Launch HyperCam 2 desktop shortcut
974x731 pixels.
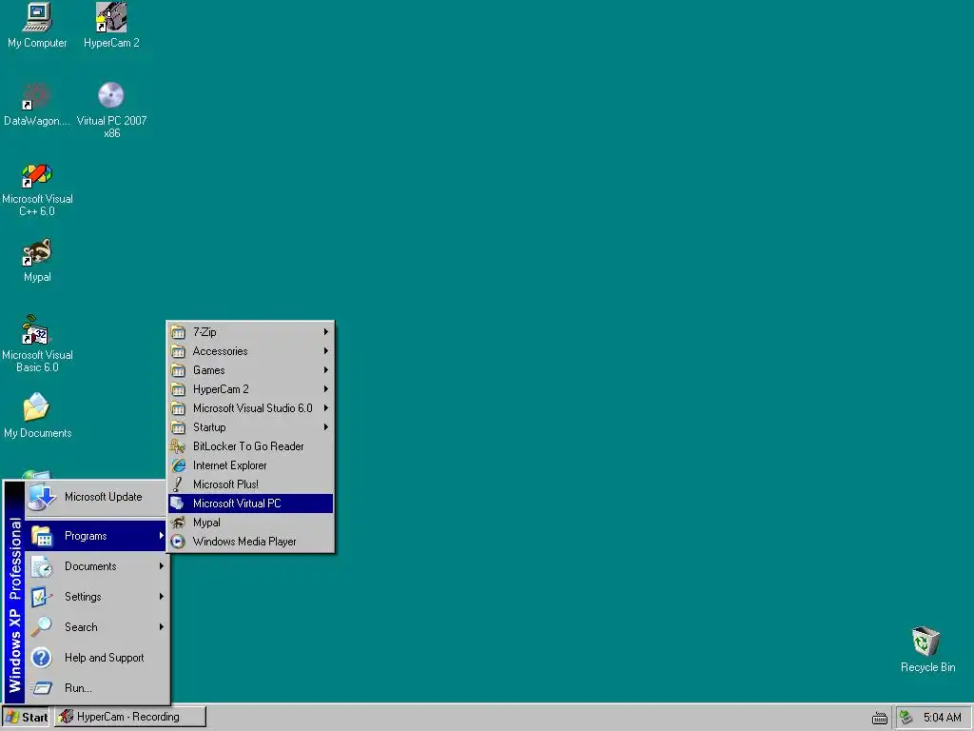(x=111, y=17)
